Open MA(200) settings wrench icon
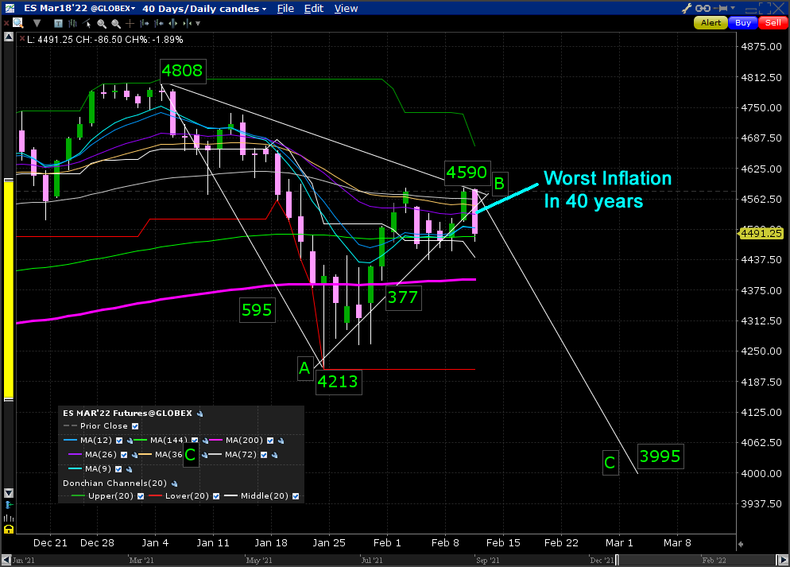 click(x=281, y=441)
